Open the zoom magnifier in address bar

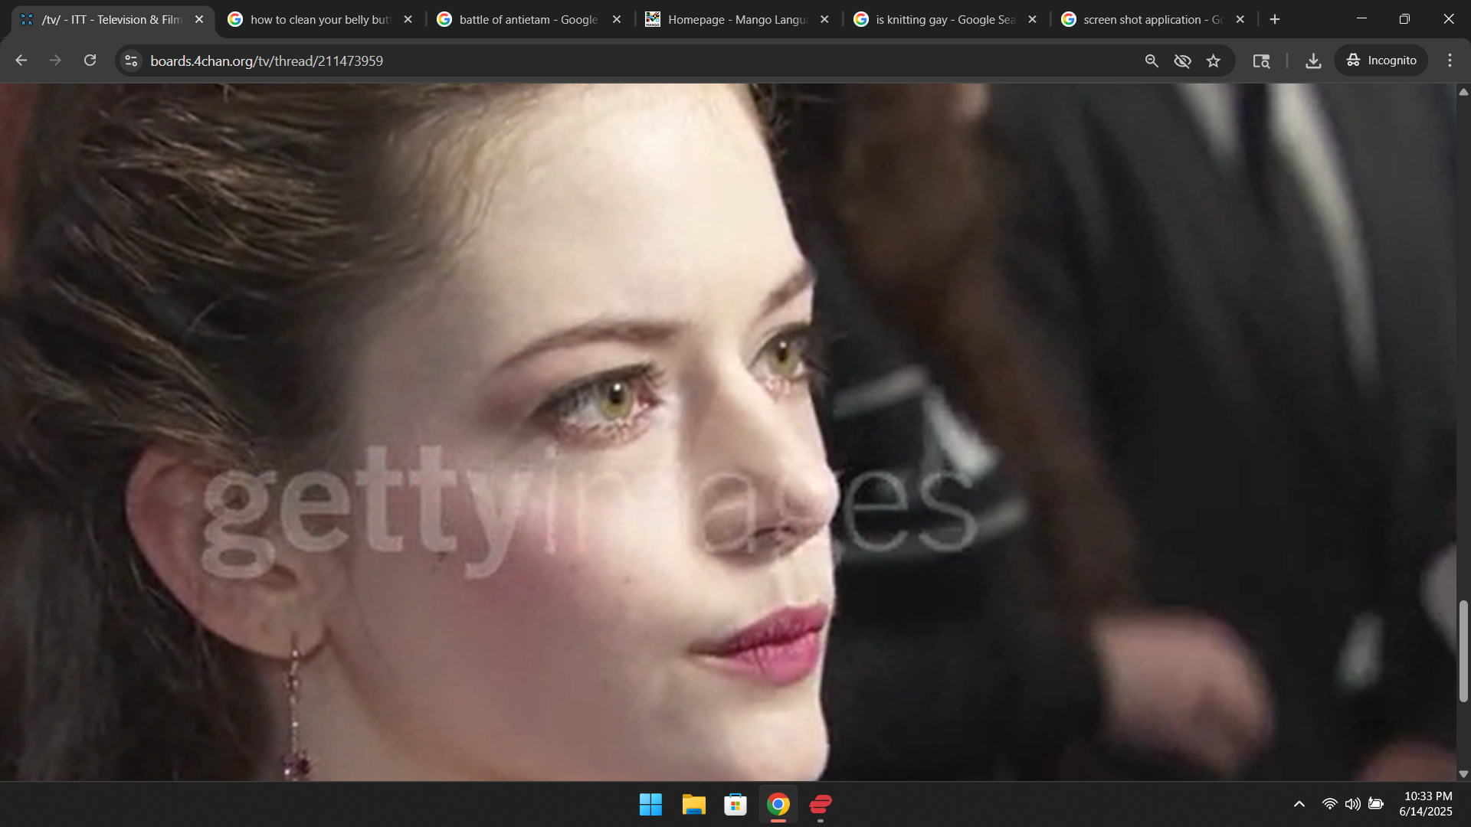tap(1152, 60)
